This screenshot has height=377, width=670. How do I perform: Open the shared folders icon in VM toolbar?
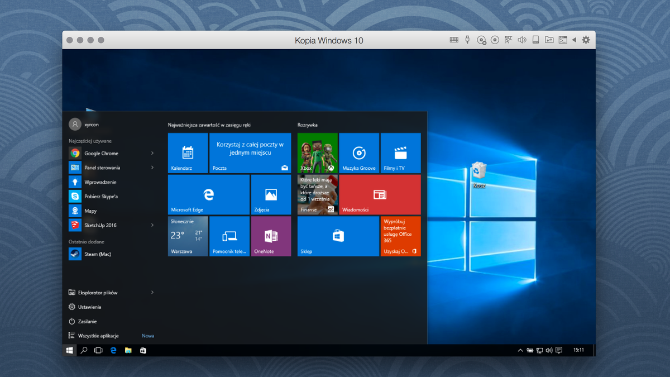coord(549,40)
